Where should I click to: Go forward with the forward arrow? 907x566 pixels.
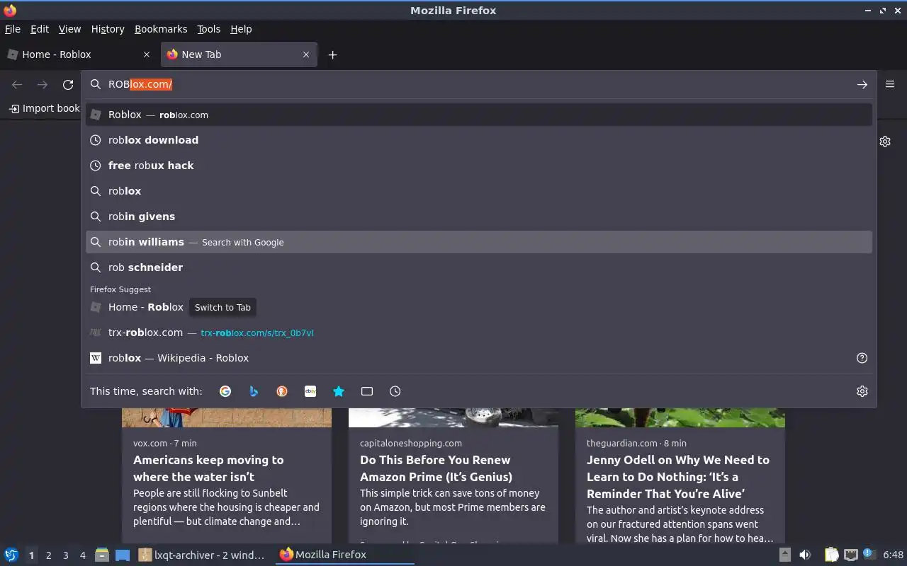coord(43,84)
